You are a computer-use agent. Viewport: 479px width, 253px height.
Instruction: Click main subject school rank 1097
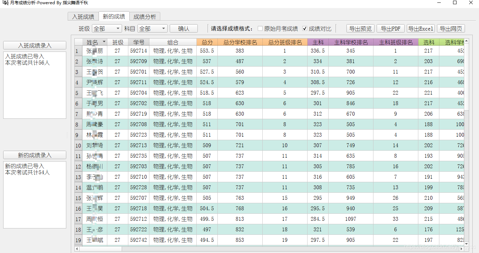[x=351, y=219]
